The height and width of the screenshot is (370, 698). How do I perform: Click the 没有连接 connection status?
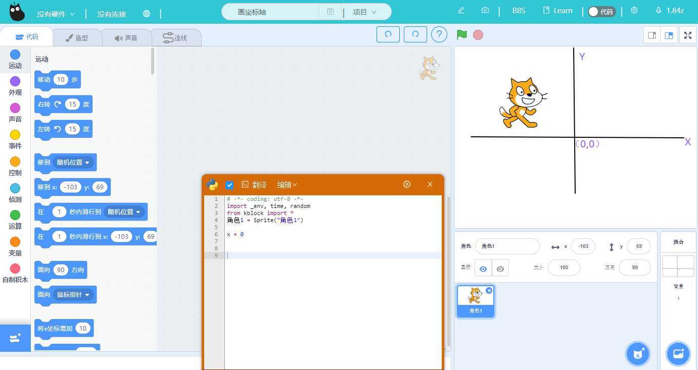112,14
